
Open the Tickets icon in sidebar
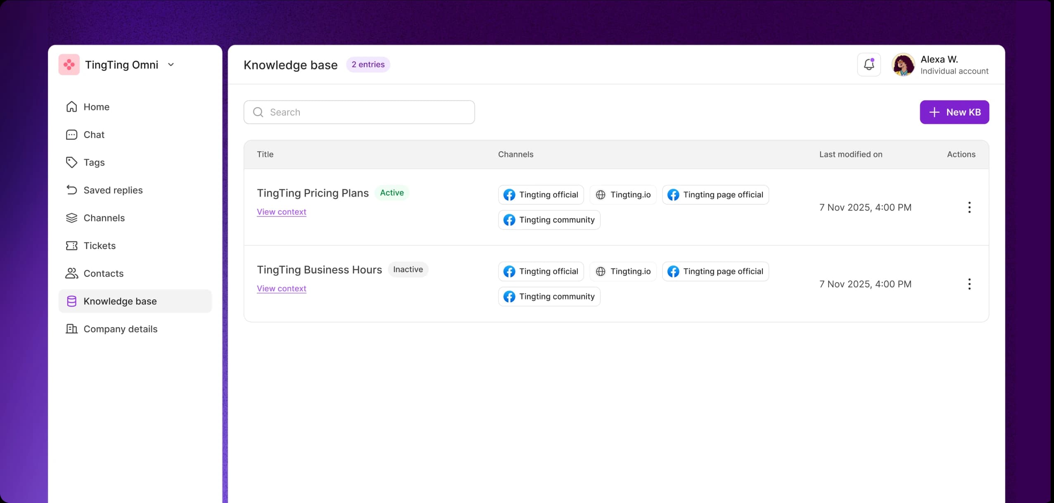pyautogui.click(x=71, y=246)
